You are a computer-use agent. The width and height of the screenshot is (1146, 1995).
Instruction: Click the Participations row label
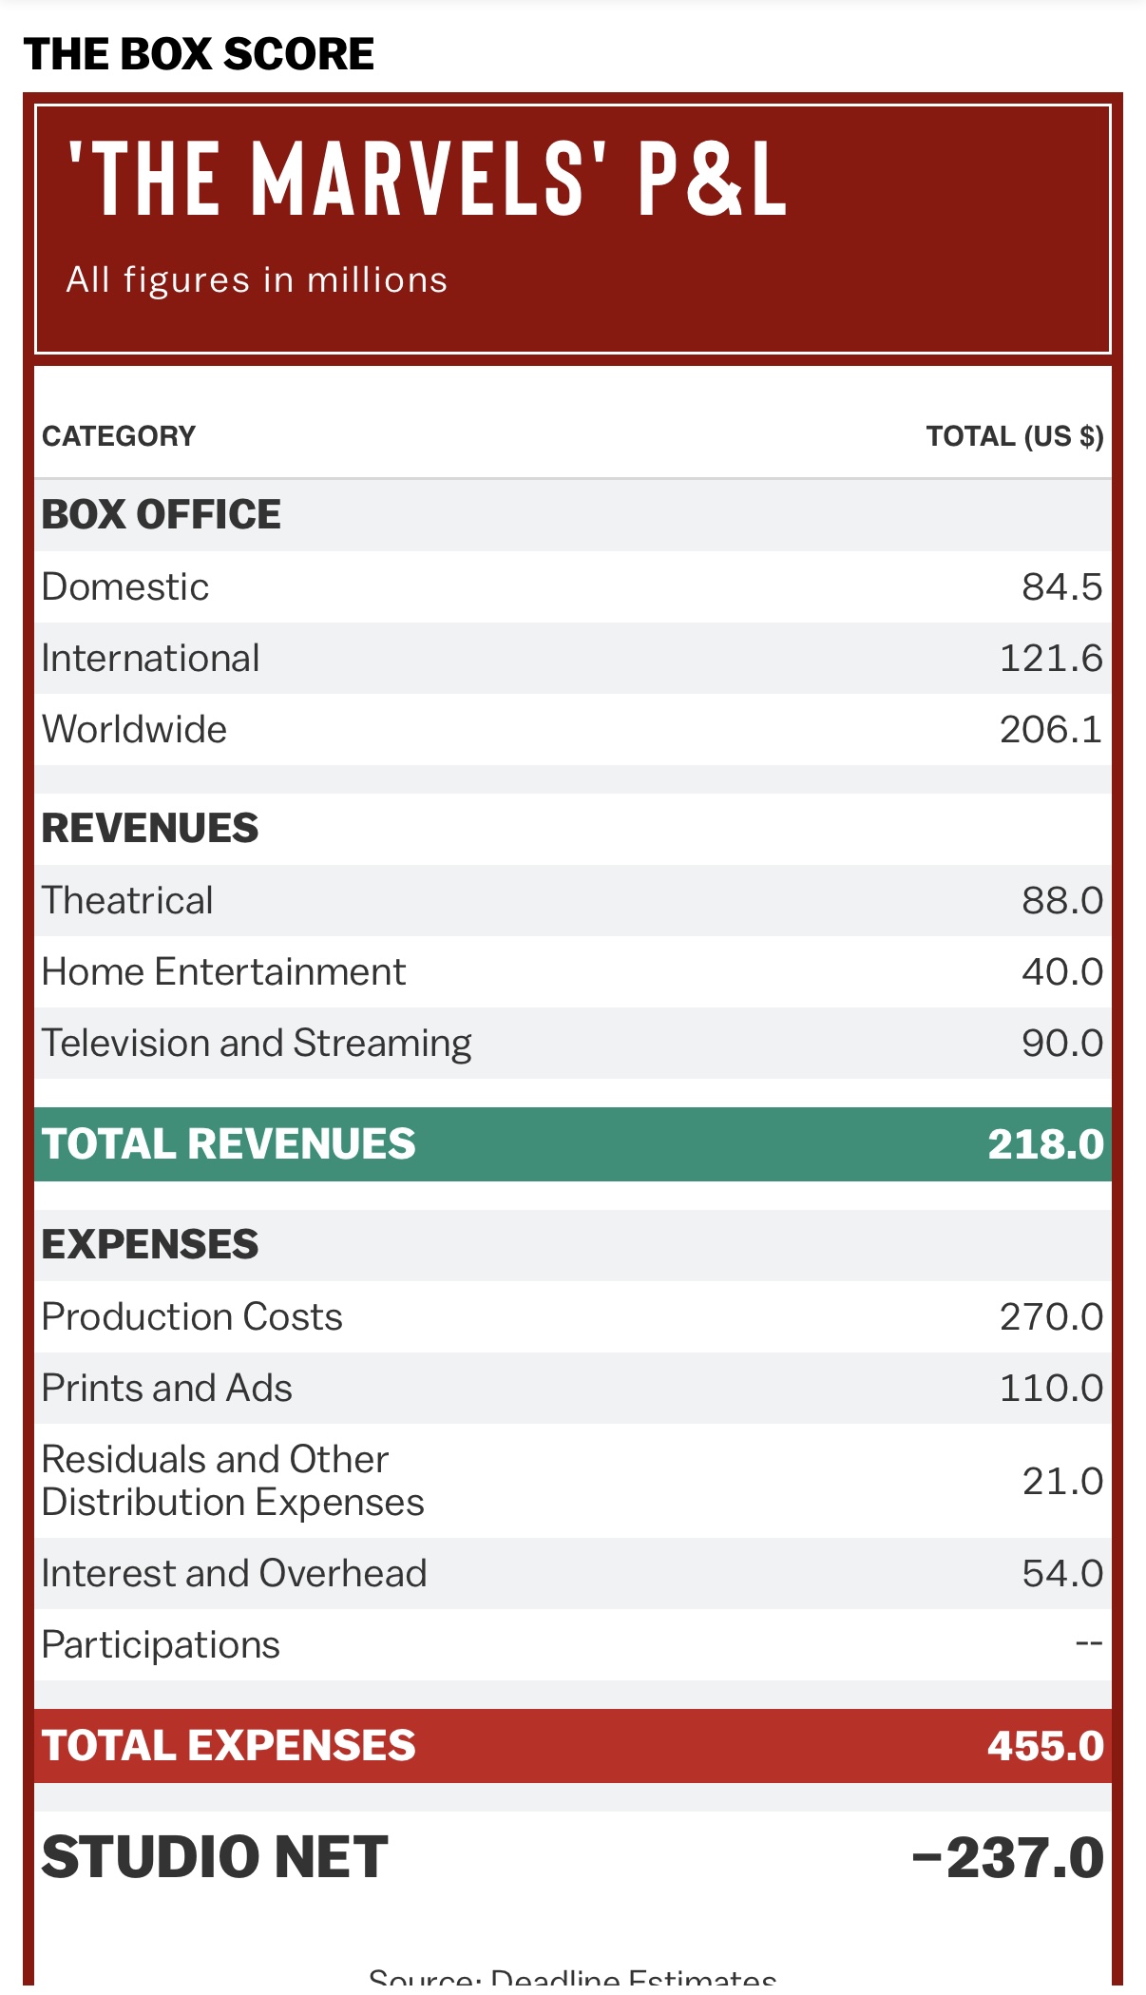pyautogui.click(x=161, y=1645)
